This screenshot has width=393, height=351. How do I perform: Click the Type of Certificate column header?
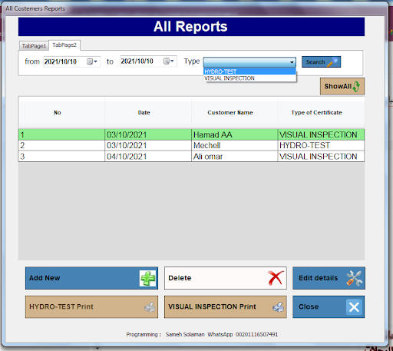point(316,113)
